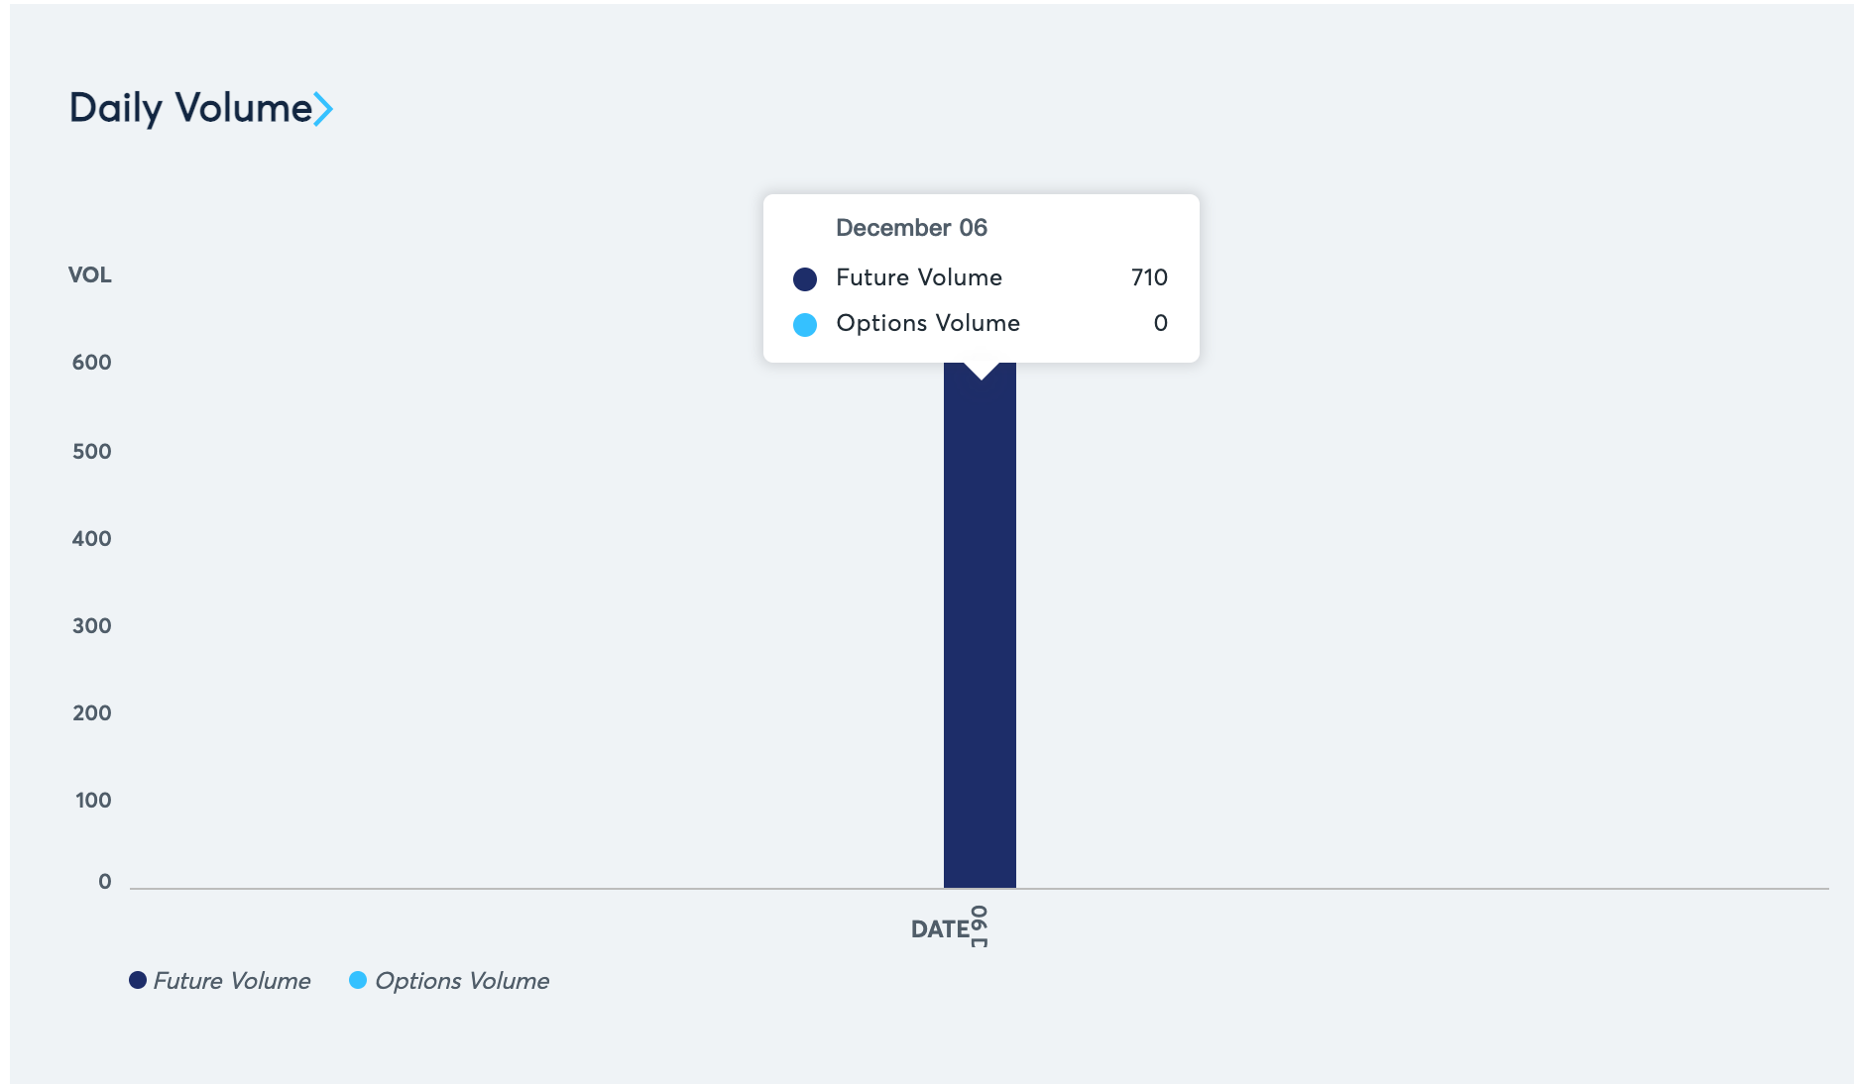
Task: Open the Daily Volume heading link
Action: 200,108
